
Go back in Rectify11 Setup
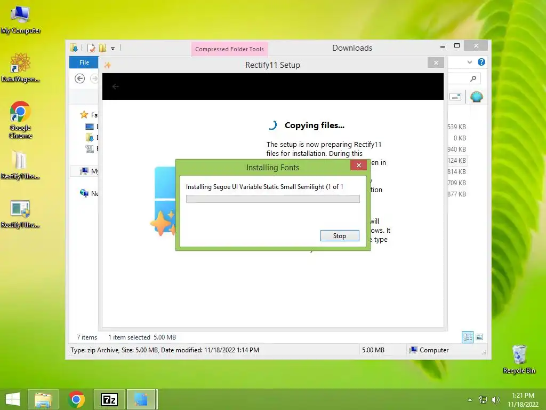point(116,86)
